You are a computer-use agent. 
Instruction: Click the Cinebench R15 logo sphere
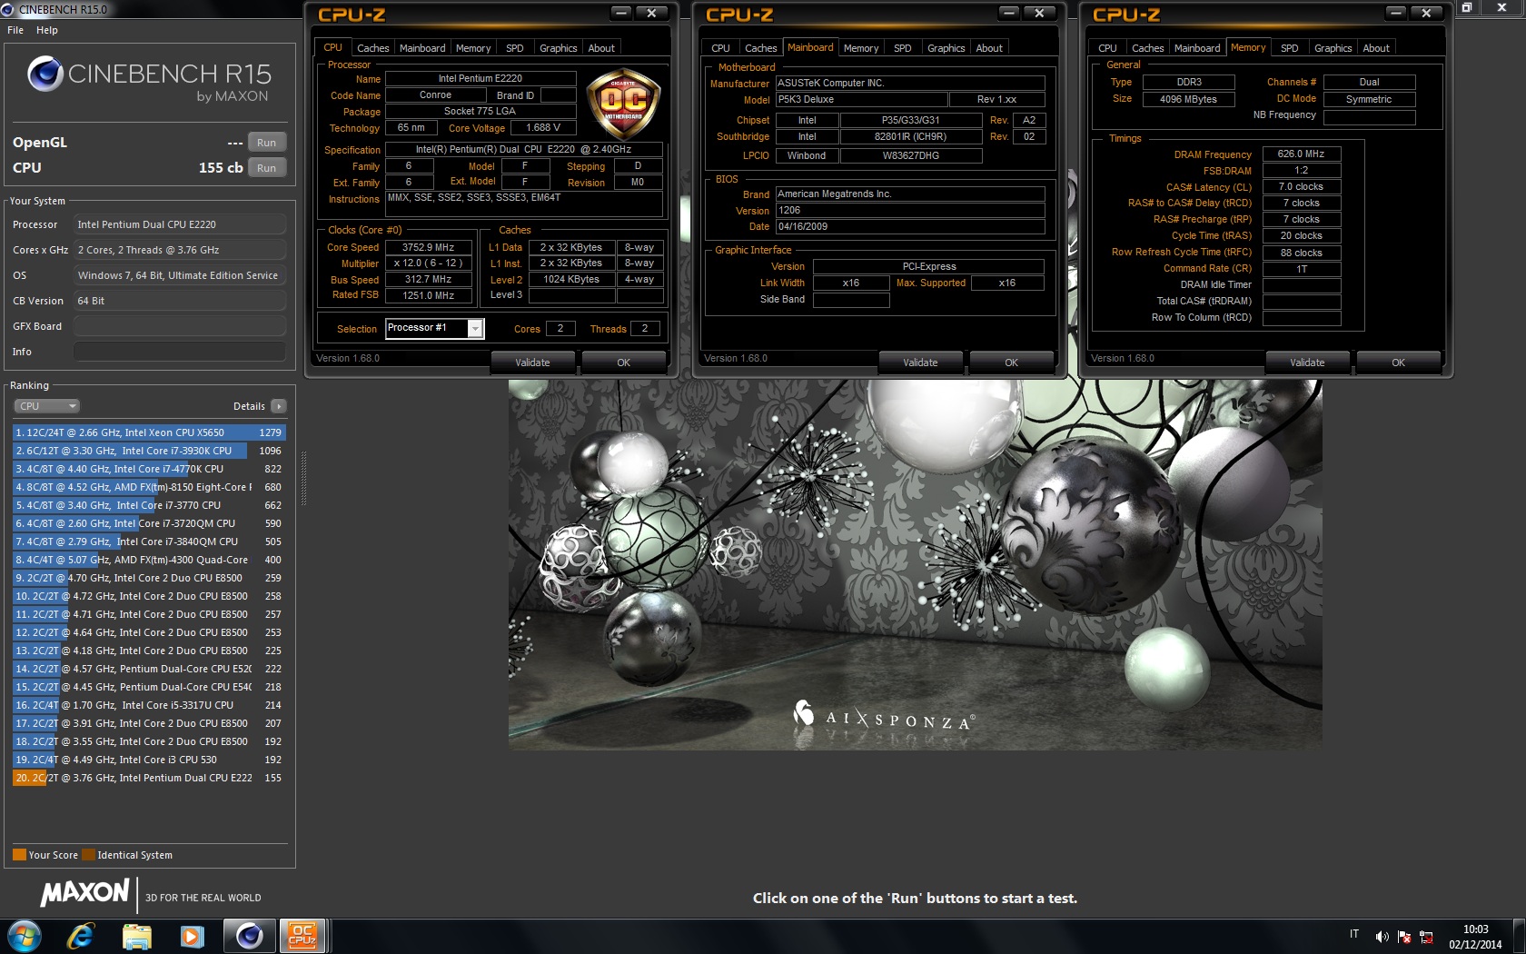[45, 75]
